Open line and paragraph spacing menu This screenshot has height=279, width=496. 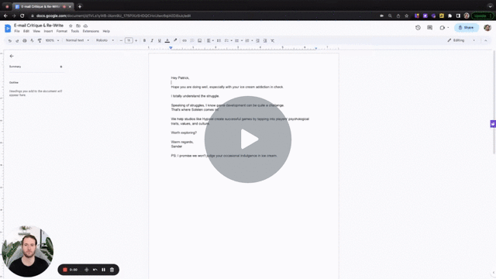[219, 40]
